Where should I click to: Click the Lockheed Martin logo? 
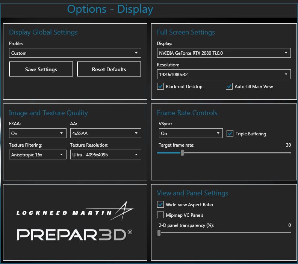coord(75,211)
